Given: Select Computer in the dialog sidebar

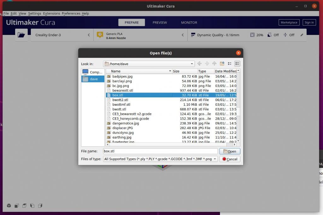Looking at the screenshot, I should [93, 72].
